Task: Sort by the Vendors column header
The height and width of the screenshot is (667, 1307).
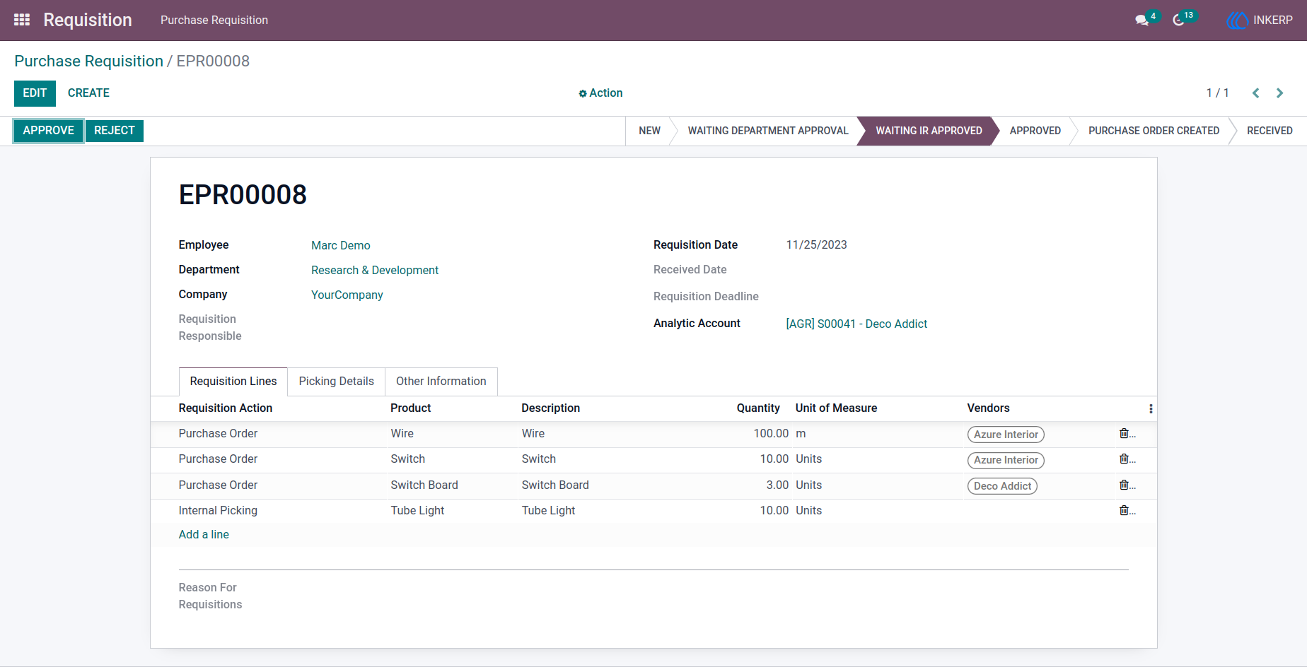Action: point(988,408)
